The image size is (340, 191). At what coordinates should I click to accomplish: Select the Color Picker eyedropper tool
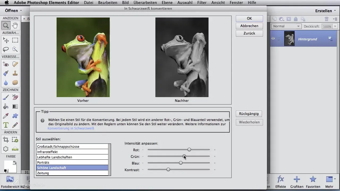[x=6, y=116]
